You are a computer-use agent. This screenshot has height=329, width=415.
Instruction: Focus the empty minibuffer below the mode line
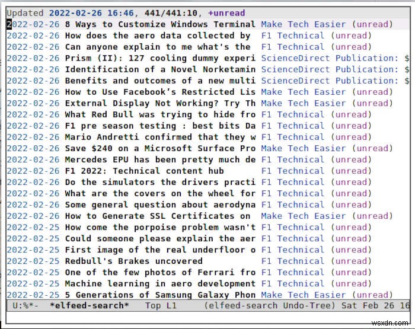pyautogui.click(x=207, y=317)
